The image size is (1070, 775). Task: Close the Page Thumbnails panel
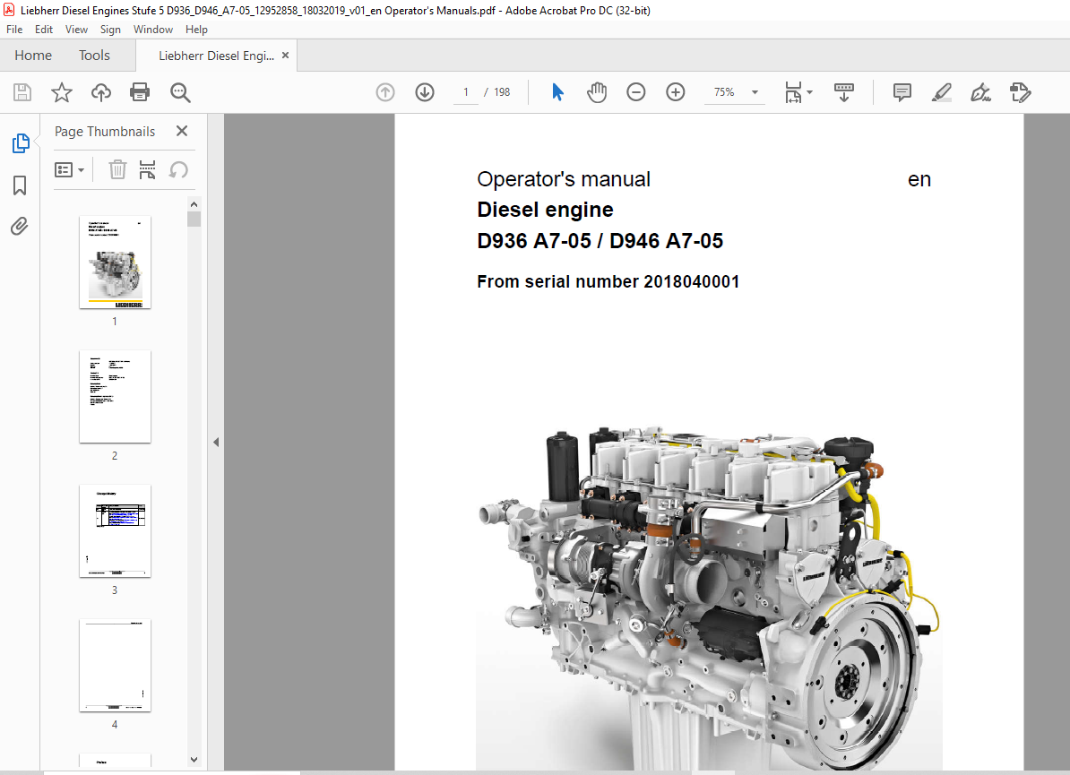182,131
